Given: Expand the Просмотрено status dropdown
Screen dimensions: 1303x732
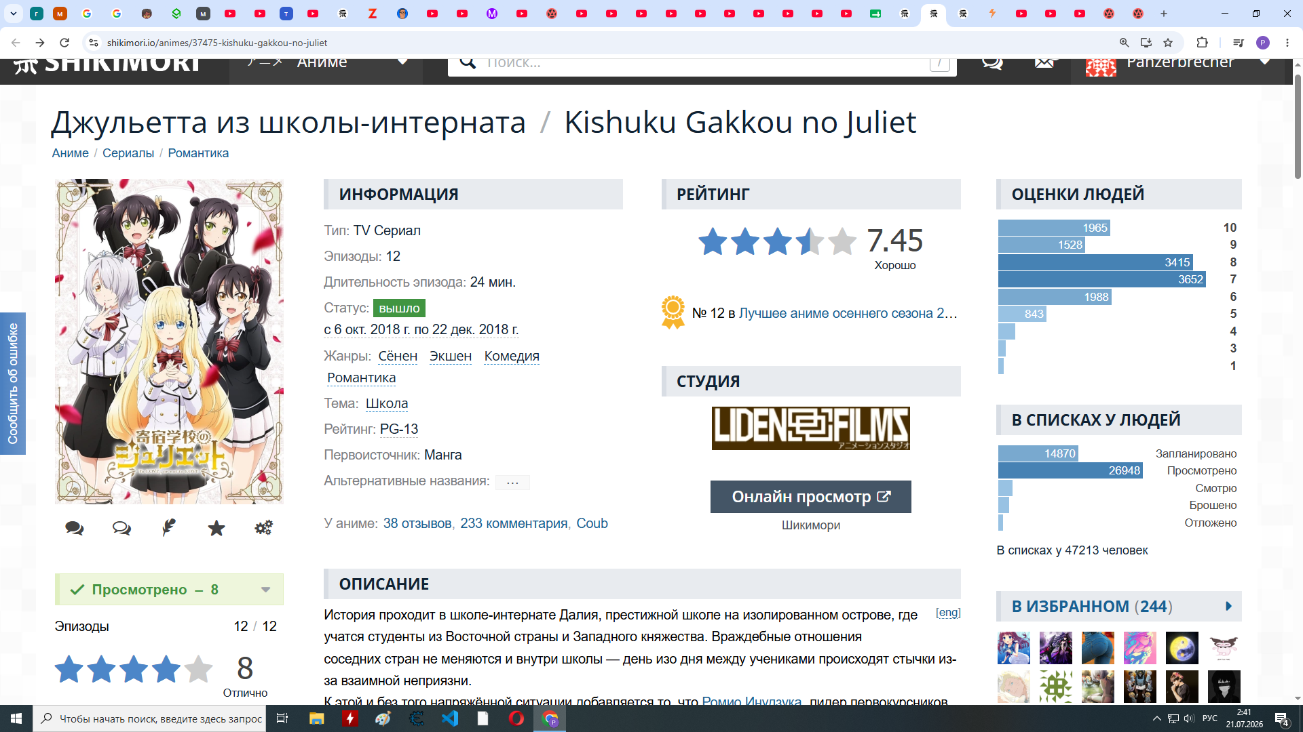Looking at the screenshot, I should pos(265,590).
